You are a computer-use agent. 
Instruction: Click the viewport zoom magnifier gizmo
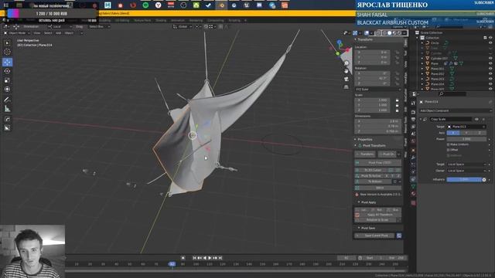[x=346, y=63]
